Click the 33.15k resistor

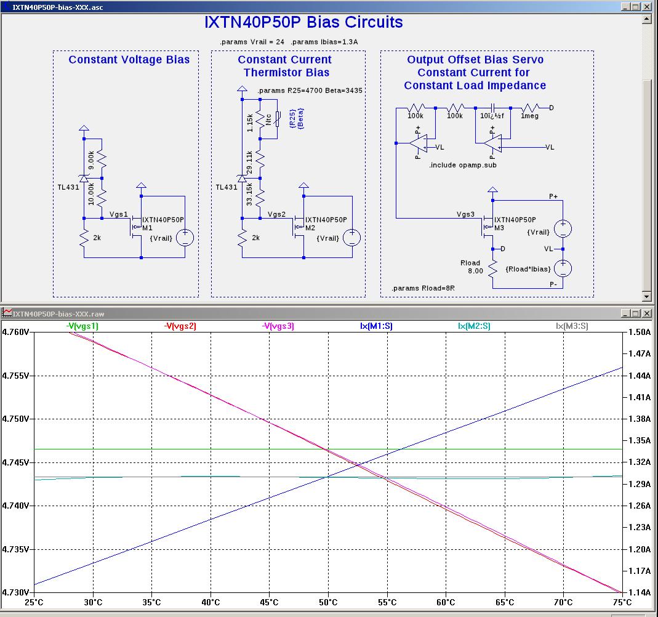pos(260,198)
